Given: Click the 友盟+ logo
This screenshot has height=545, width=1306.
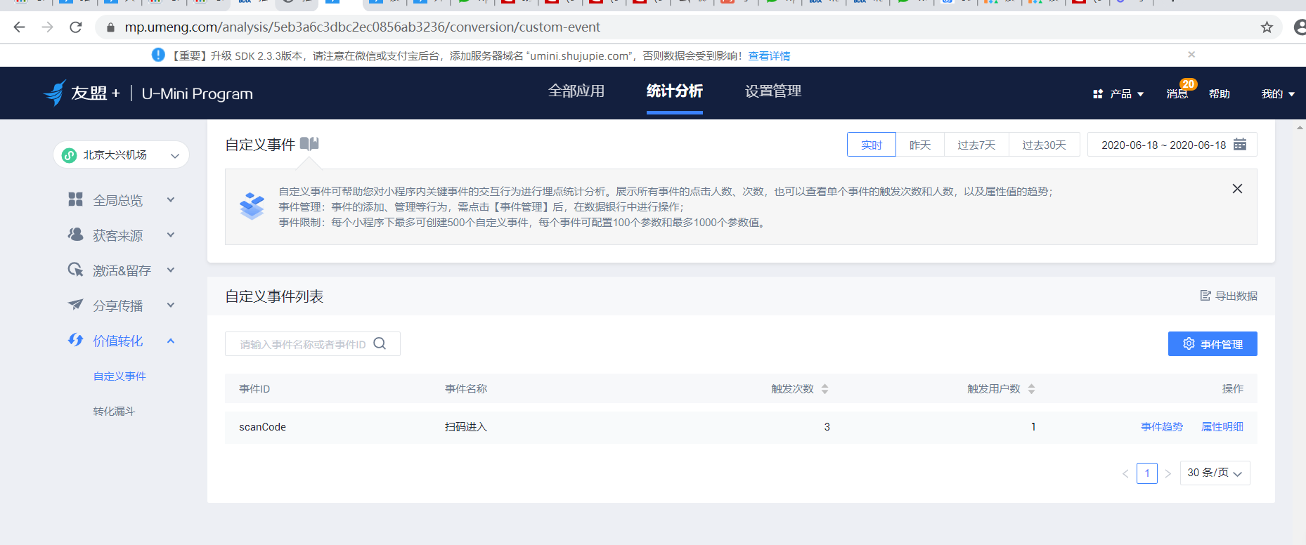Looking at the screenshot, I should point(82,93).
